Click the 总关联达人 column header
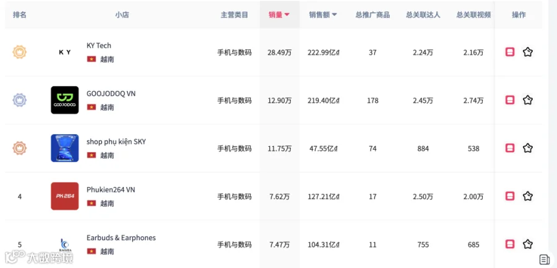 click(423, 15)
